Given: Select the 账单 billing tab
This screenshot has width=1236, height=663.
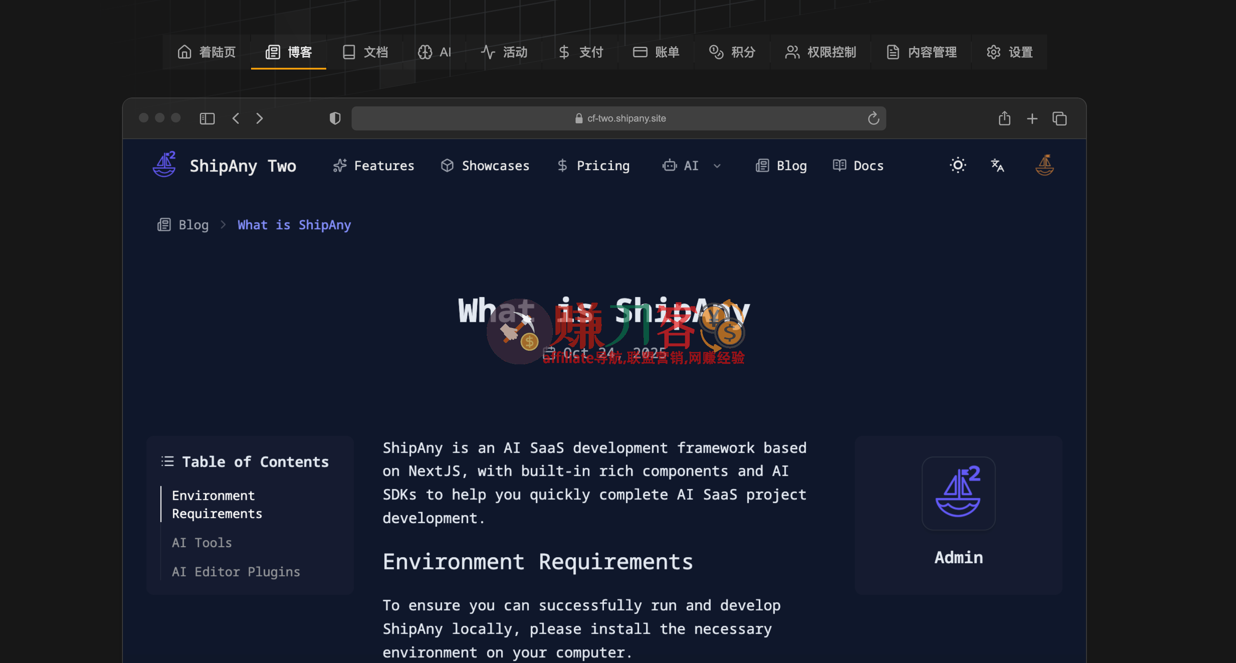Looking at the screenshot, I should point(656,52).
